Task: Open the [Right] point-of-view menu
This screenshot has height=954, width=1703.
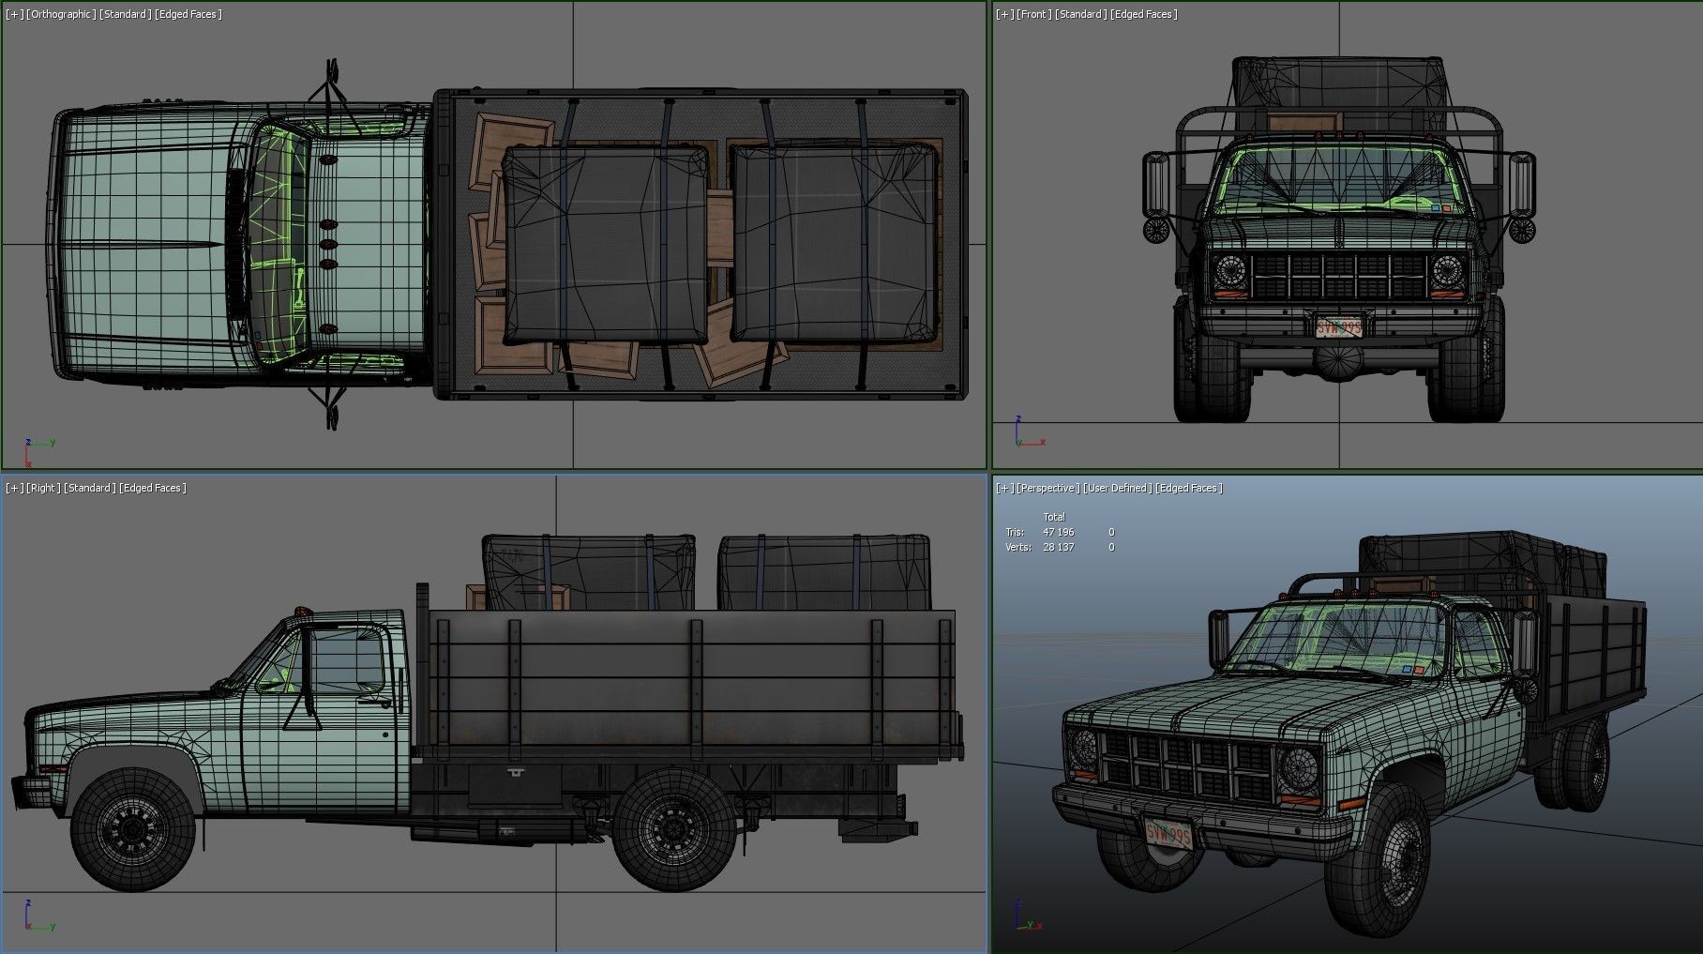Action: click(x=42, y=488)
